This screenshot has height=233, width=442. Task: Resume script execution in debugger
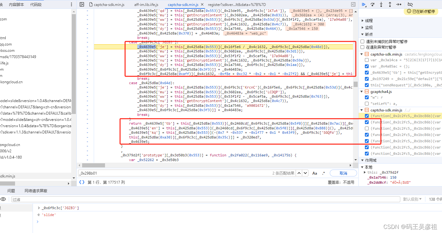(364, 4)
